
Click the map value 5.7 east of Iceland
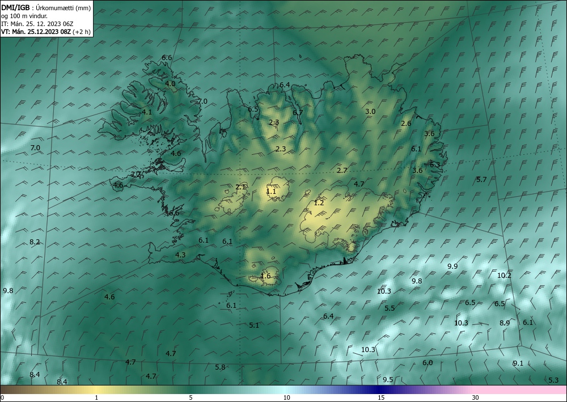tap(481, 179)
